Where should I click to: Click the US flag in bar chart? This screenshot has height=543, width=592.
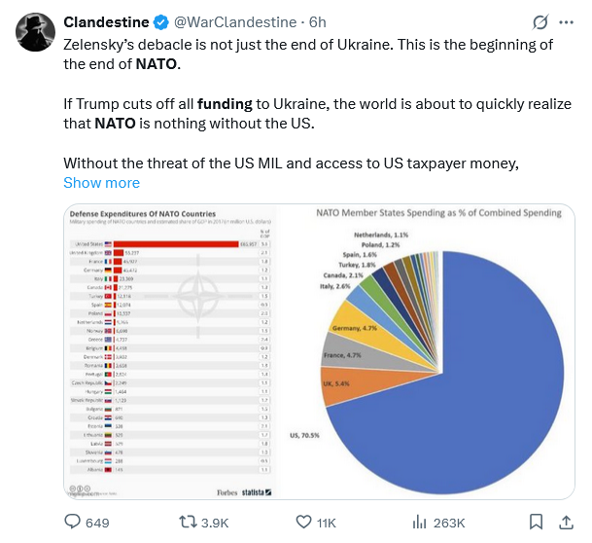coord(108,243)
